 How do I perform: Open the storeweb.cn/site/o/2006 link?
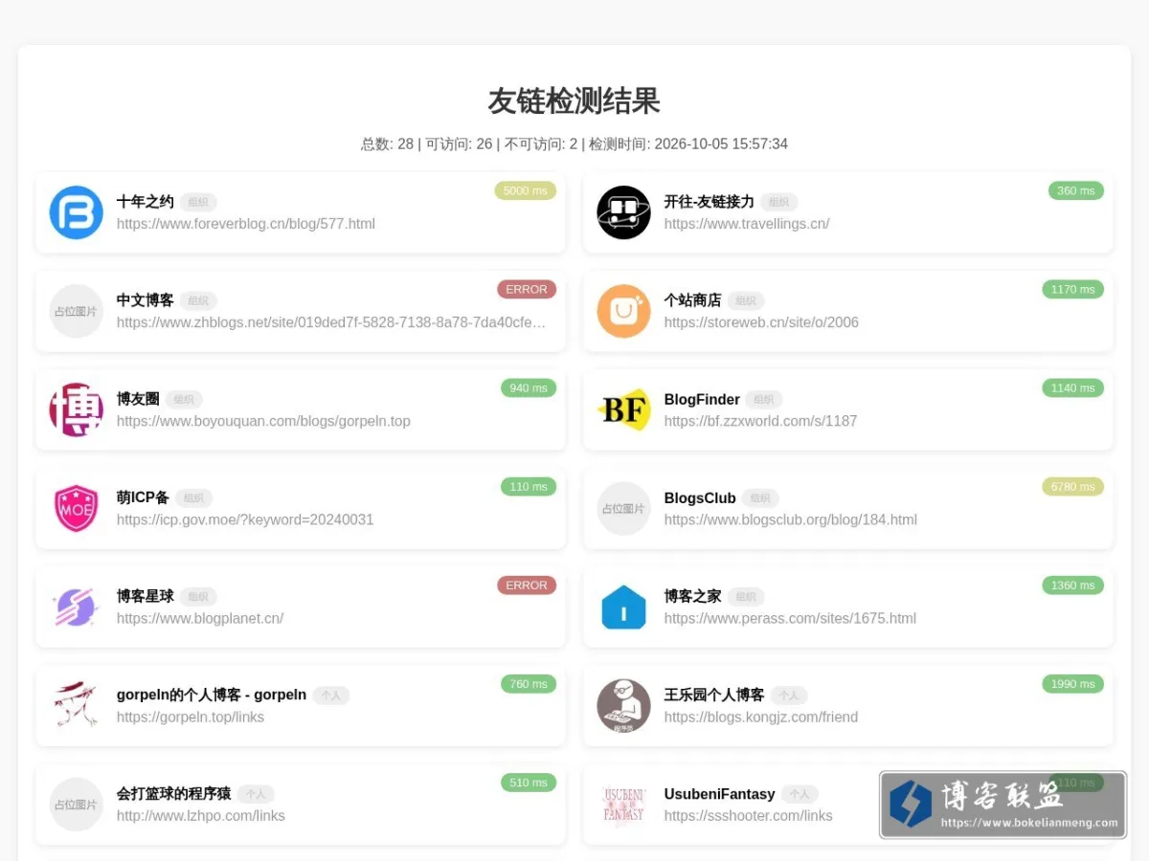tap(761, 322)
